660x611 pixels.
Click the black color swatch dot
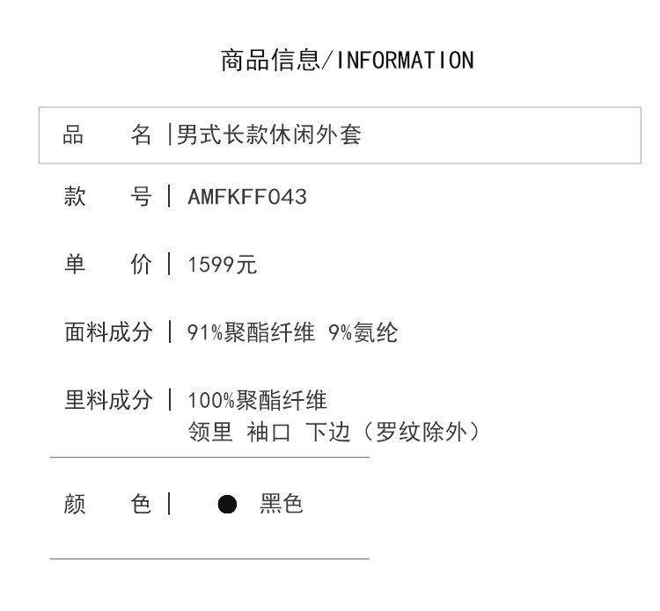pyautogui.click(x=227, y=505)
